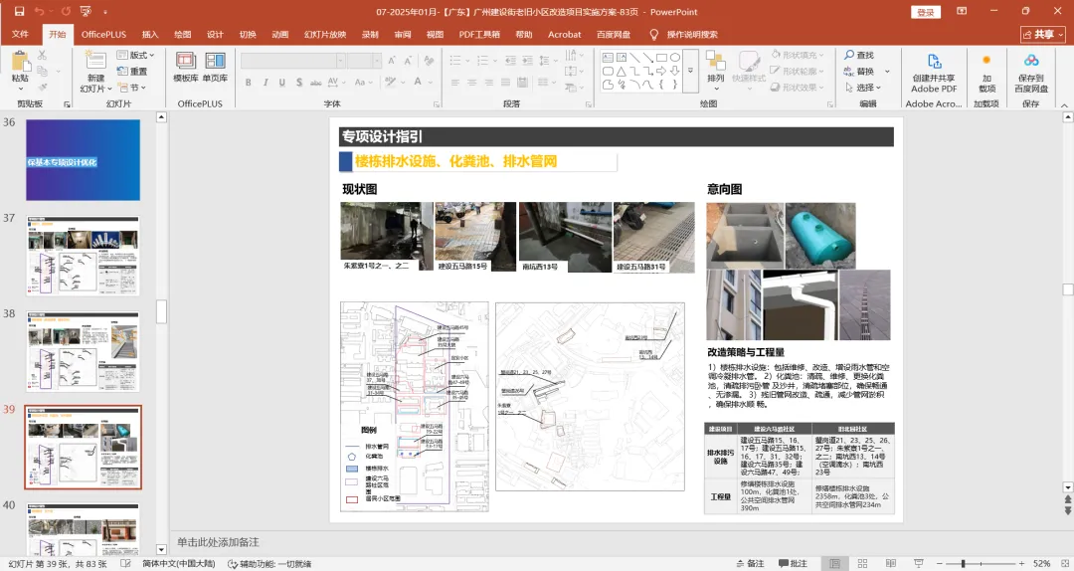Click the Replace icon
Viewport: 1074px width, 571px height.
pyautogui.click(x=849, y=72)
